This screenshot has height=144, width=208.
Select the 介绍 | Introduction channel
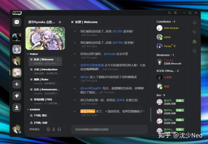click(45, 69)
